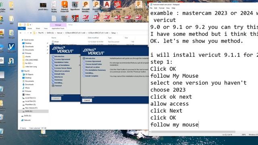Sort files by the Size column
The height and width of the screenshot is (145, 258).
coord(126,38)
